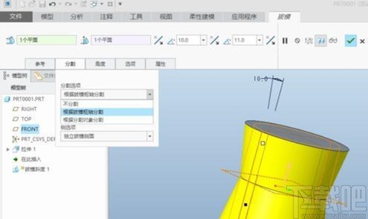Open the 选项 panel tab
368x219 pixels.
tap(130, 64)
